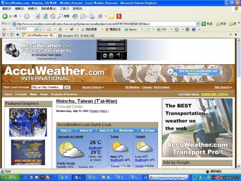Click the RSS feed icon in toolbar
The height and width of the screenshot is (181, 241).
(177, 29)
